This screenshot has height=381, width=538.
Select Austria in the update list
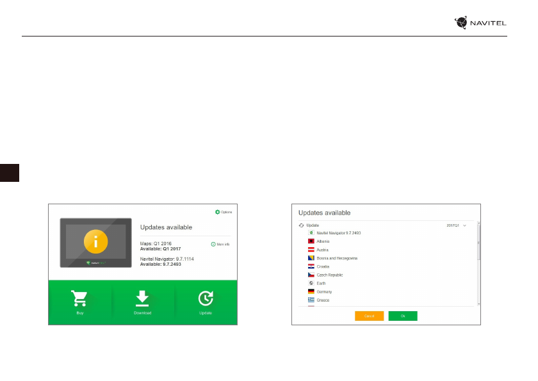[x=323, y=250]
